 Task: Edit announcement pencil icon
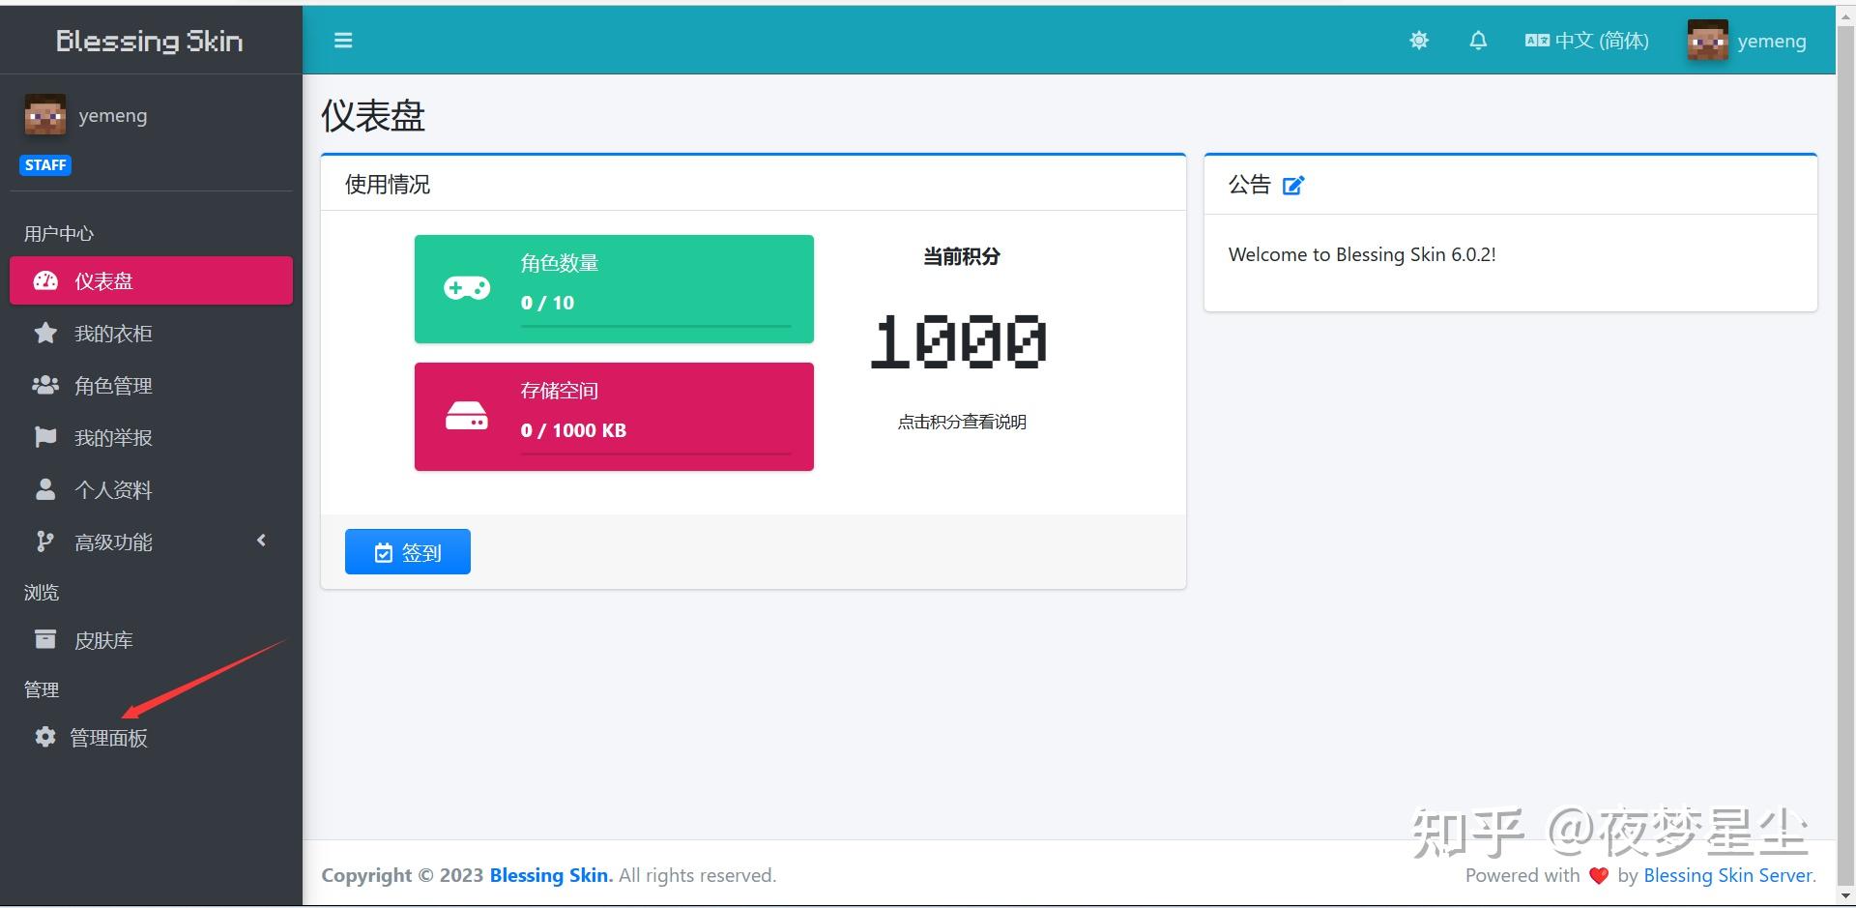click(1293, 185)
